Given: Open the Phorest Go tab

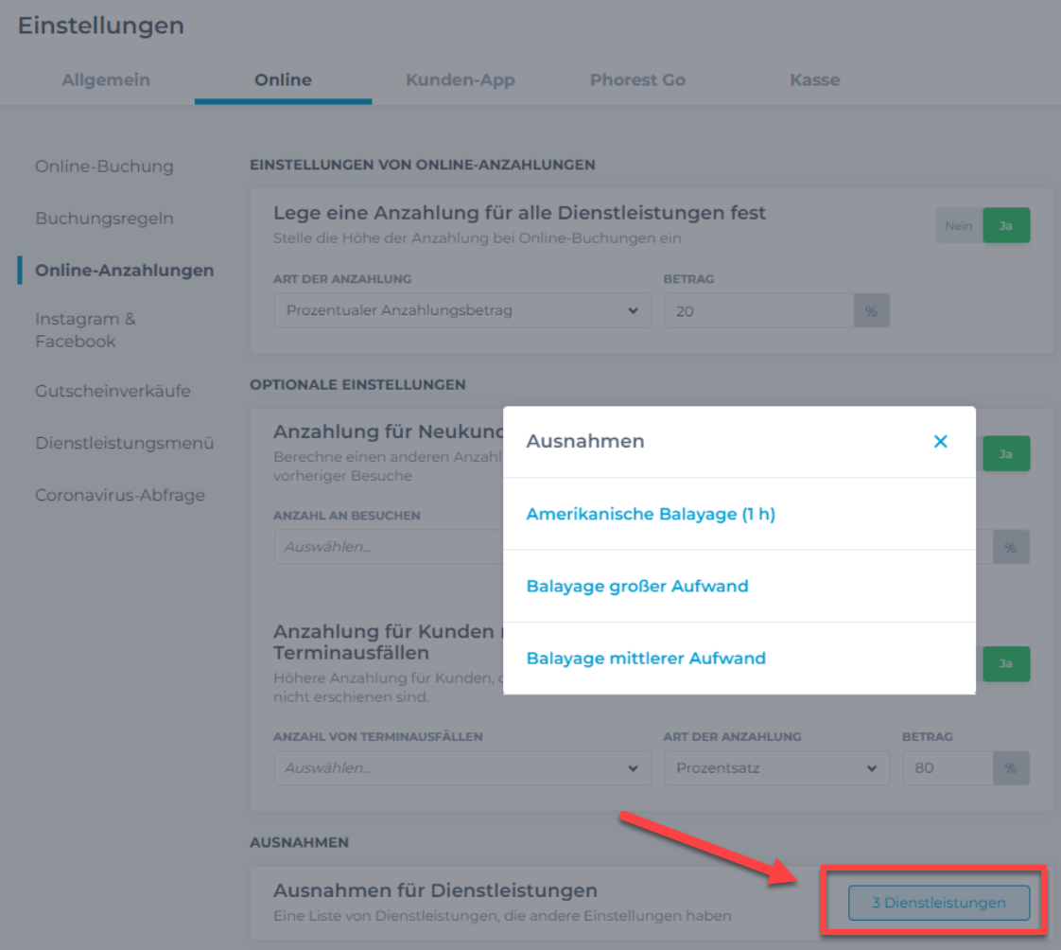Looking at the screenshot, I should coord(637,79).
